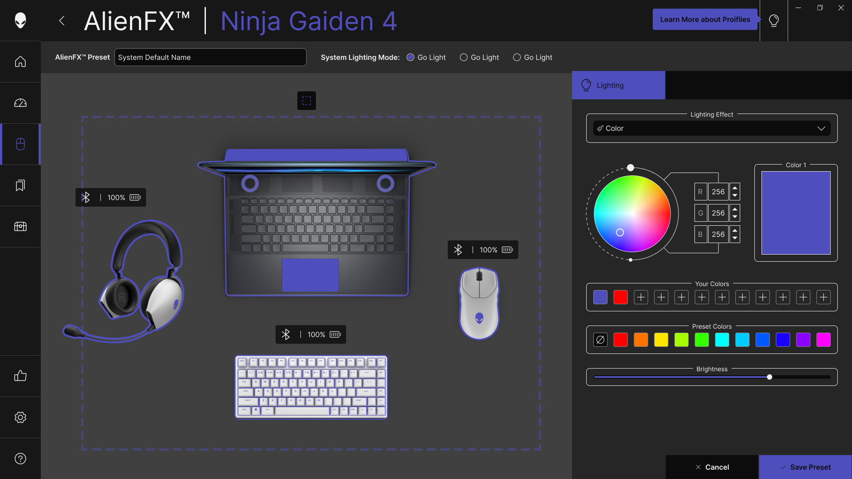Screen dimensions: 852x479
Task: Click the thumbs-up feedback icon
Action: 20,376
